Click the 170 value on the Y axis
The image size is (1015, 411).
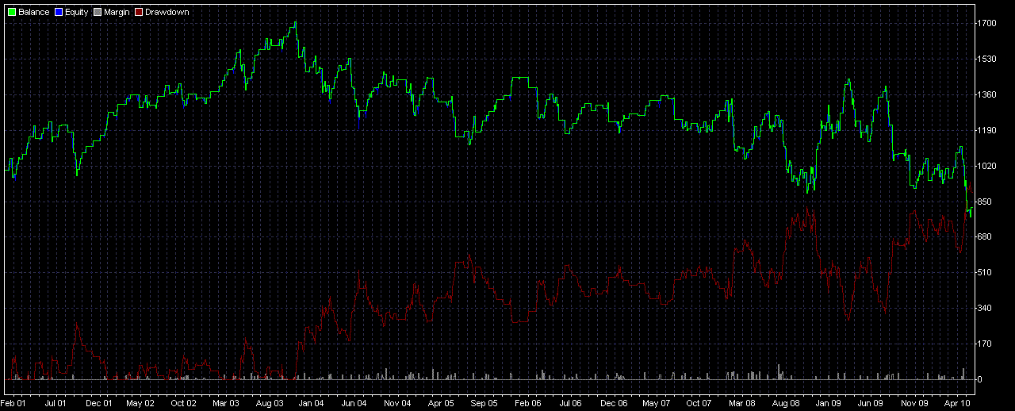(985, 344)
